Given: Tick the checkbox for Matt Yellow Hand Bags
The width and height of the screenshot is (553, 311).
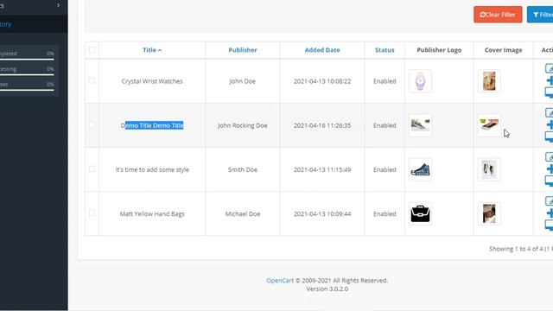Looking at the screenshot, I should 92,213.
